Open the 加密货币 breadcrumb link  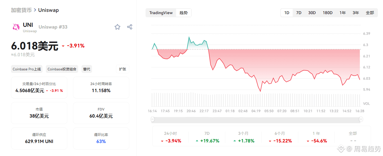[x=21, y=10]
